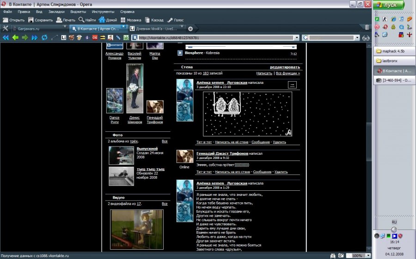The height and width of the screenshot is (259, 416).
Task: Open the panels wrench icon
Action: point(5,28)
